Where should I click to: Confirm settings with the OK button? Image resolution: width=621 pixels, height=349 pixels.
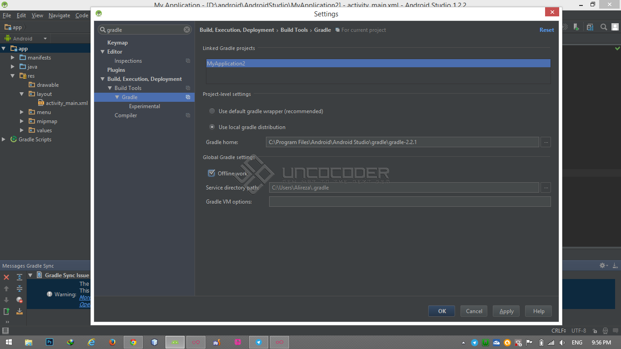click(x=442, y=311)
